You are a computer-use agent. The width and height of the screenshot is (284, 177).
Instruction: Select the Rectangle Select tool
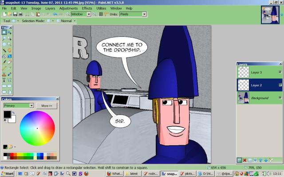pos(4,32)
